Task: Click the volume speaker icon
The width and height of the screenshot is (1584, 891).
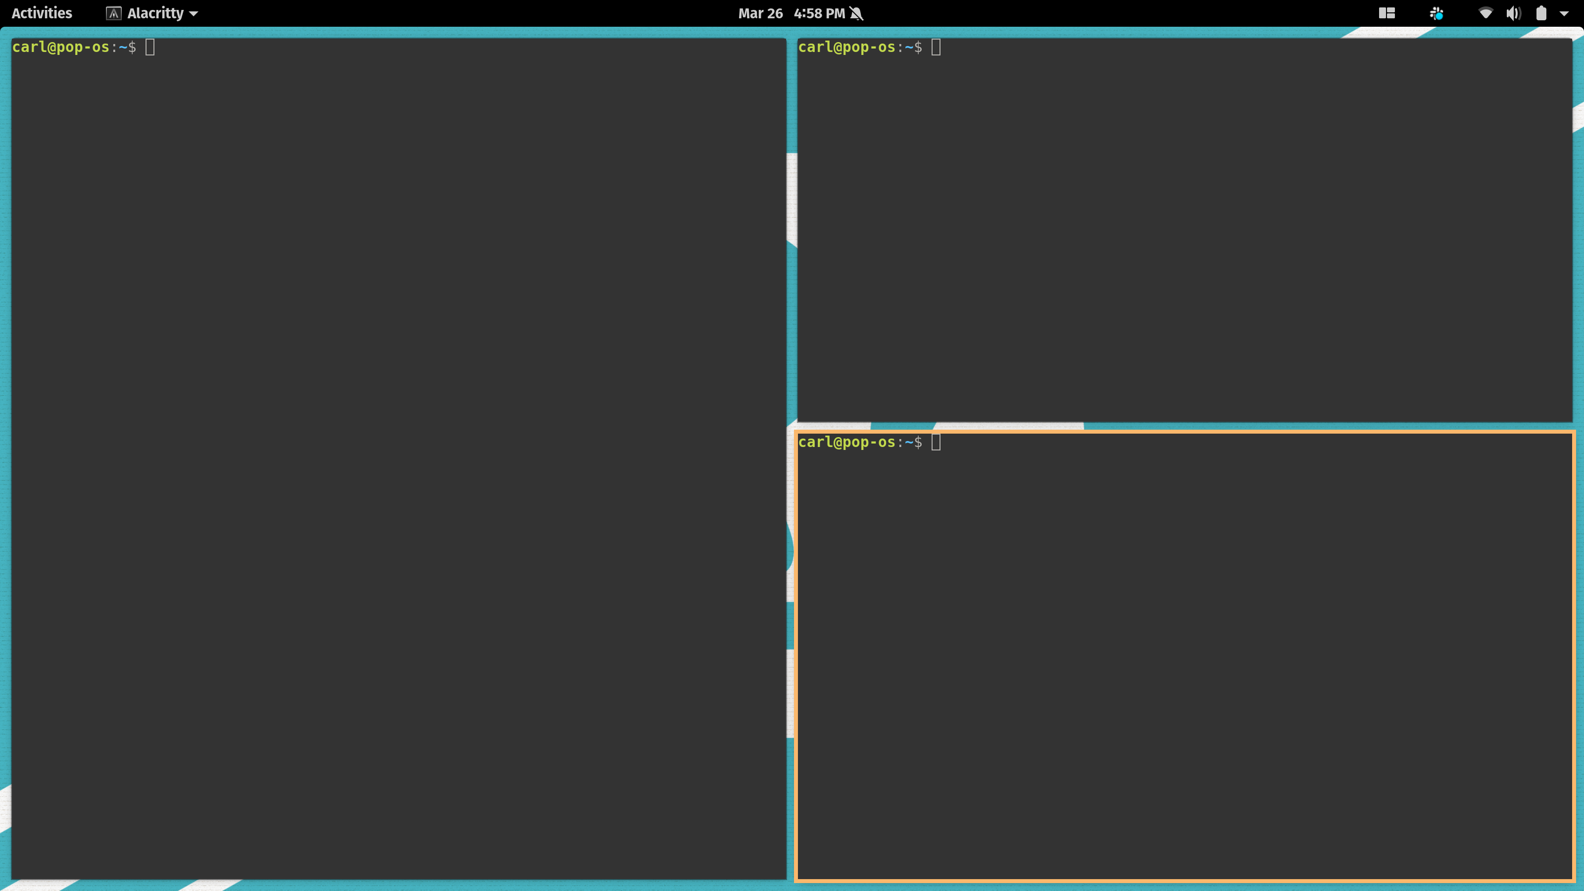Action: click(x=1513, y=13)
